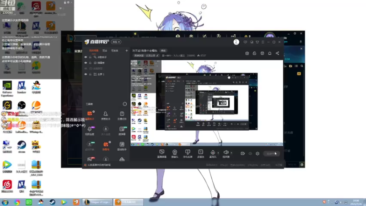Open the GeForce Experience desktop icon
Image resolution: width=366 pixels, height=206 pixels.
pyautogui.click(x=7, y=88)
